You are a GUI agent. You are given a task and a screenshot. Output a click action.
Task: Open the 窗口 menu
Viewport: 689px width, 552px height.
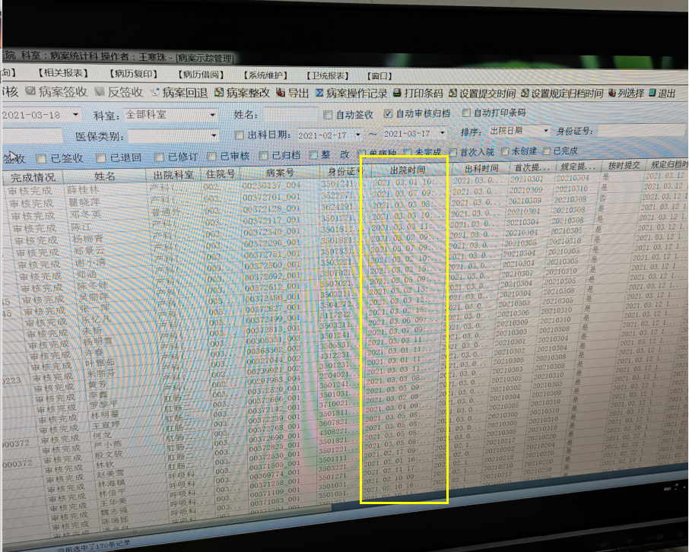coord(379,75)
